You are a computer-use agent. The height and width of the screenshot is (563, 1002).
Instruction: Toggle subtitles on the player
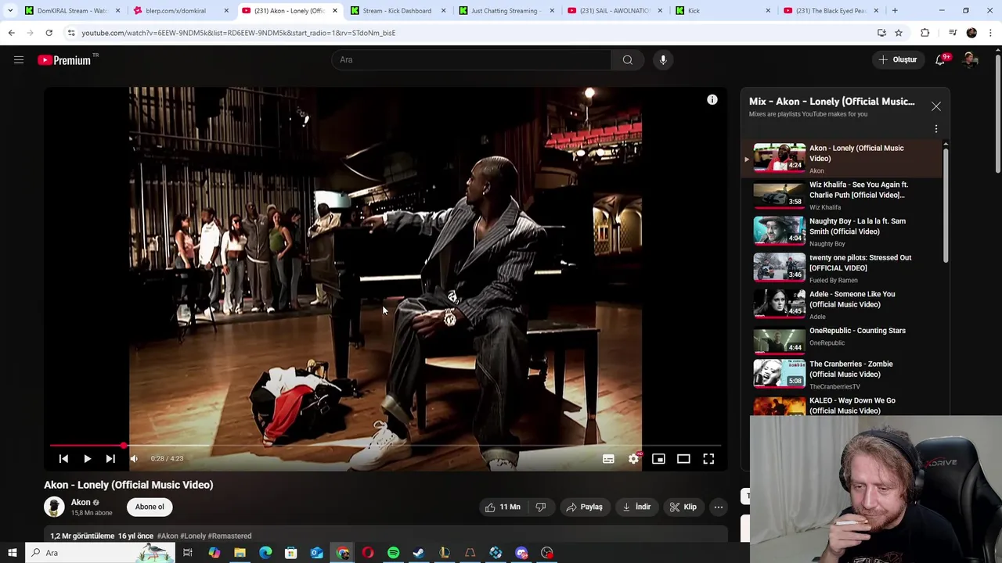pos(608,459)
